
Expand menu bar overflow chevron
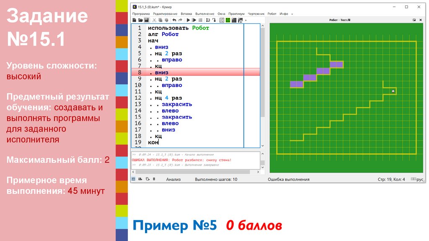click(x=292, y=14)
